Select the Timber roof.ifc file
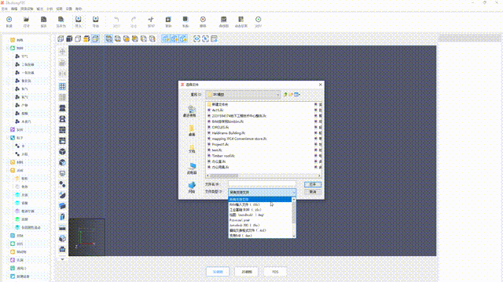 click(x=223, y=156)
